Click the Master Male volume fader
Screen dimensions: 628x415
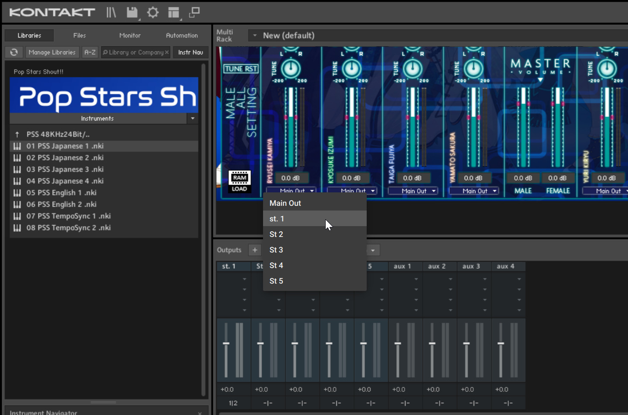(523, 104)
